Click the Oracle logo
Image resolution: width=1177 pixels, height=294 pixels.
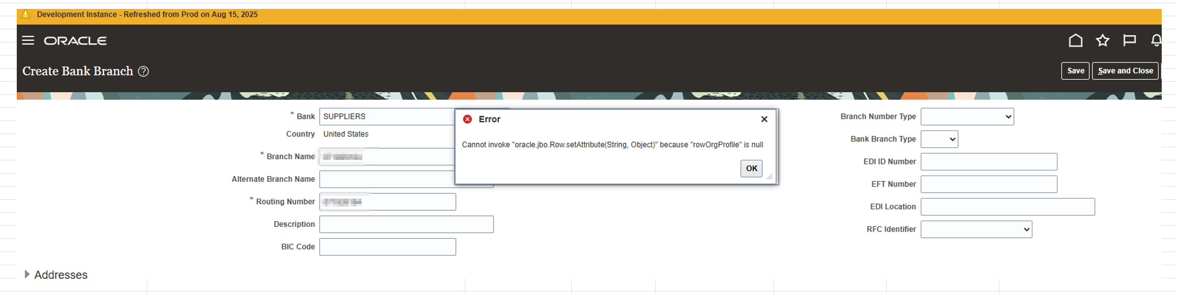tap(75, 40)
